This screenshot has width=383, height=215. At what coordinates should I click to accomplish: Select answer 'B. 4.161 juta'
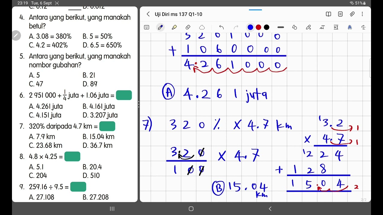[x=99, y=106]
